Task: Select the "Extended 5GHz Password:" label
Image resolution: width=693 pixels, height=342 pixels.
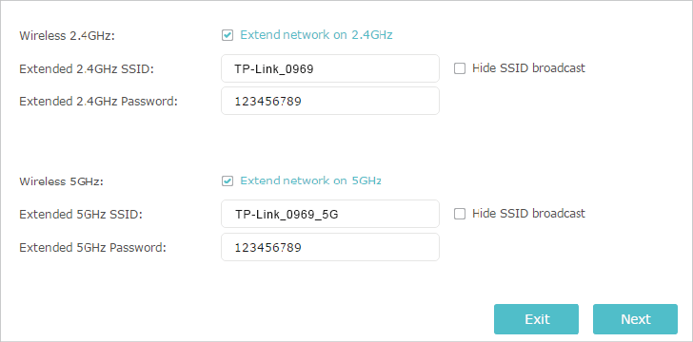Action: (93, 248)
